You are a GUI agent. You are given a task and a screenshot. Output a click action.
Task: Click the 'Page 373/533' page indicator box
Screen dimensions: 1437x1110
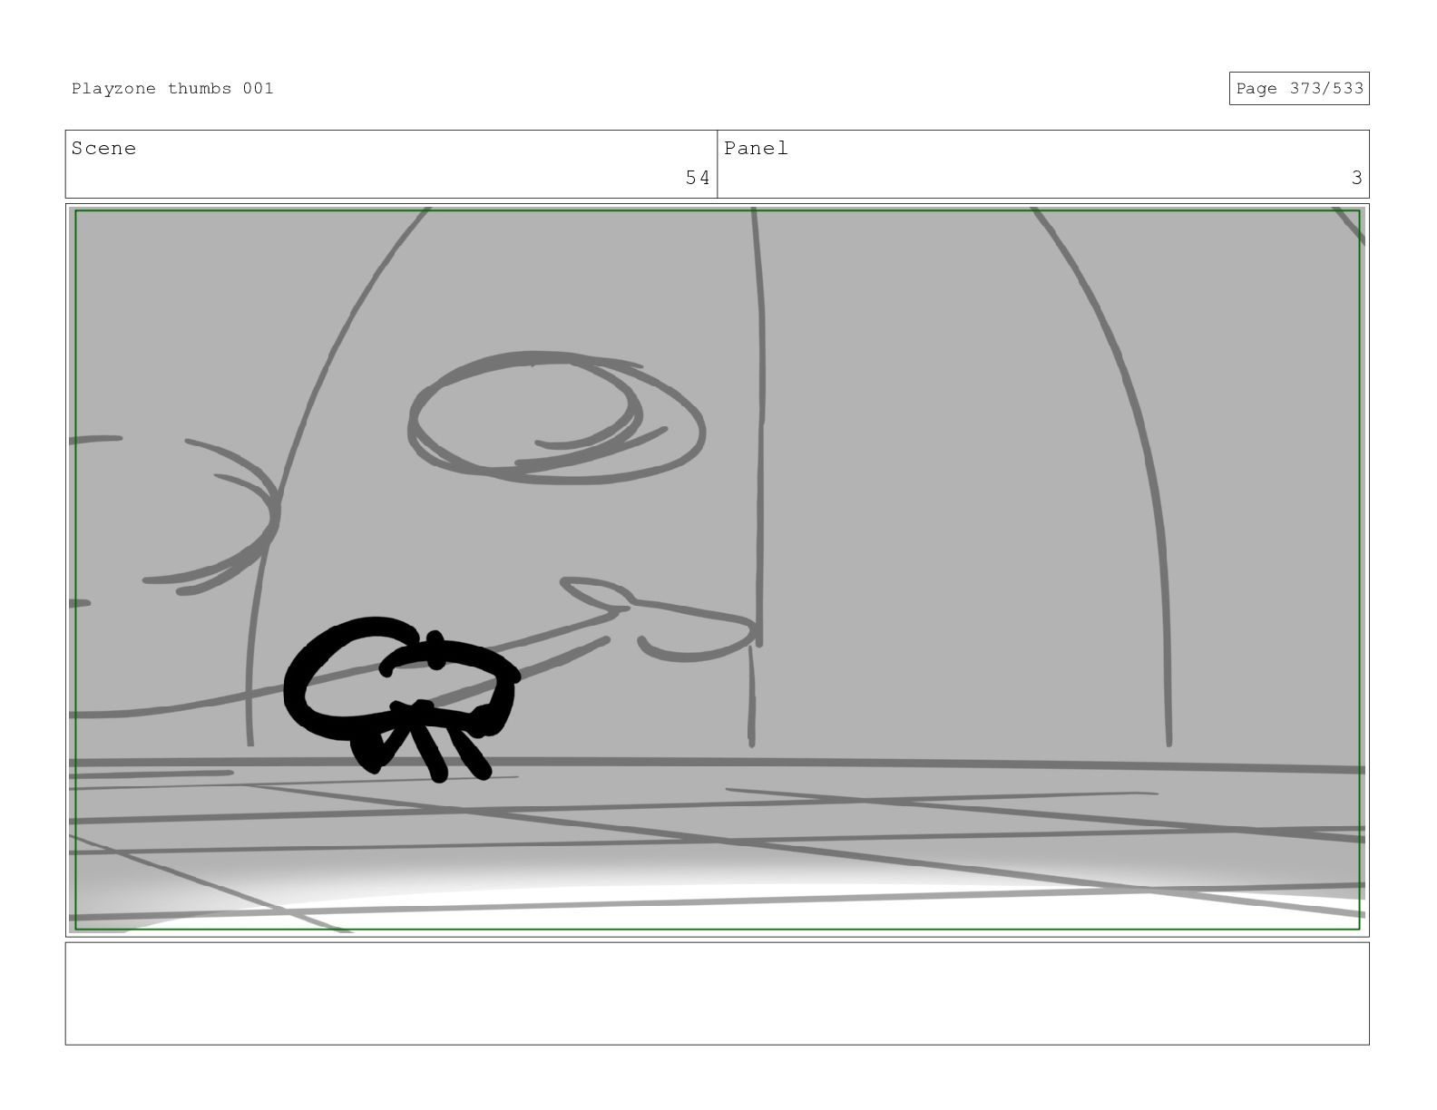1298,88
